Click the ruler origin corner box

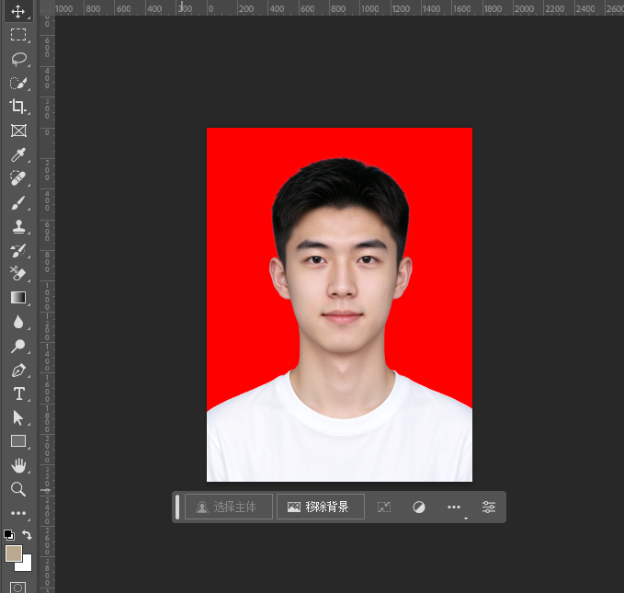click(x=47, y=8)
